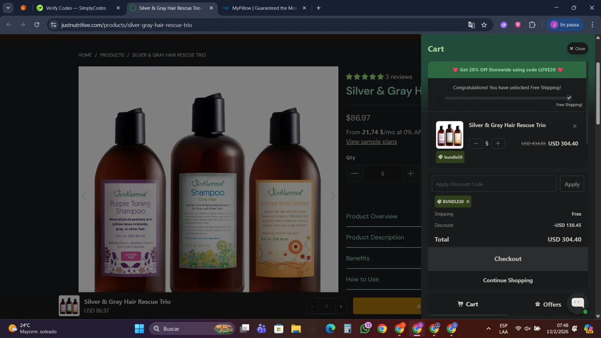Open the purple circular extension icon
This screenshot has height=338, width=601.
[504, 25]
